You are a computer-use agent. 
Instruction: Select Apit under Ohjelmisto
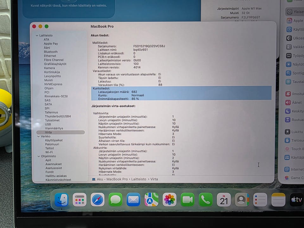click(48, 160)
